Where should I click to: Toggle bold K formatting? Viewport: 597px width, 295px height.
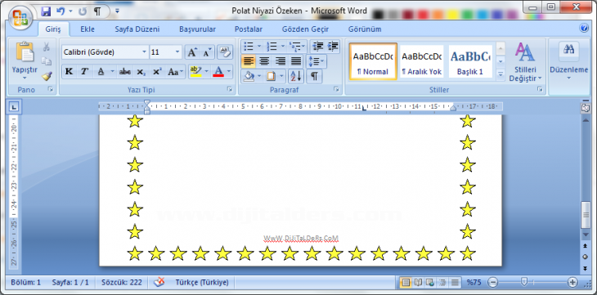tap(69, 72)
